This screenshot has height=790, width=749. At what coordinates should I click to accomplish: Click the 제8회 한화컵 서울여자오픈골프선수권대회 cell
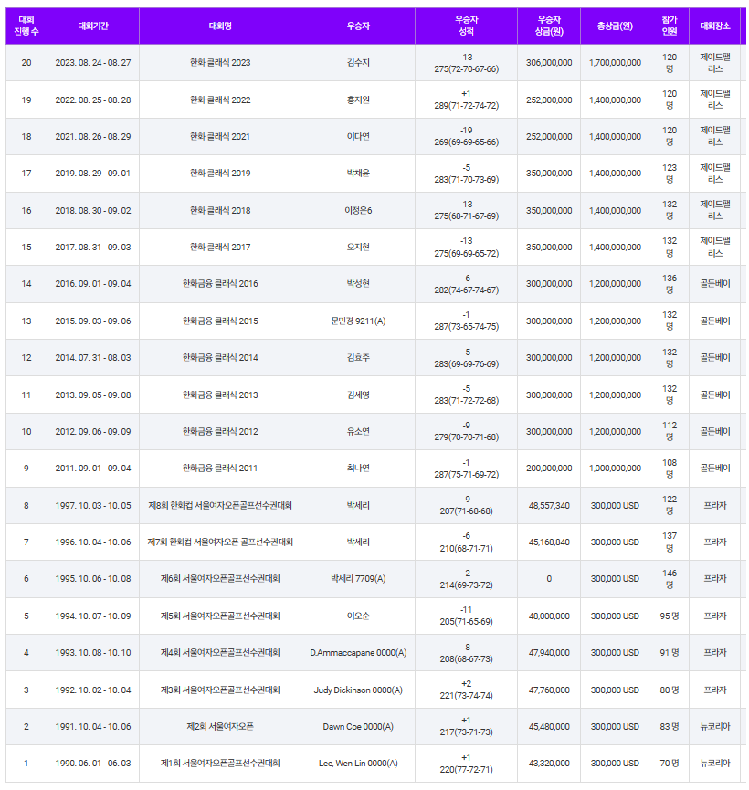point(220,505)
